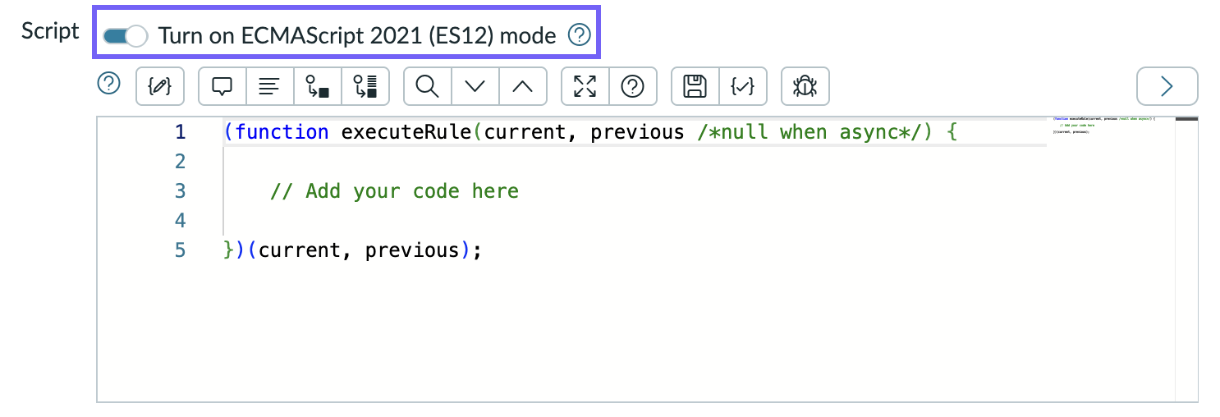1220x417 pixels.
Task: Open help icon beside ES12 mode label
Action: click(x=580, y=35)
